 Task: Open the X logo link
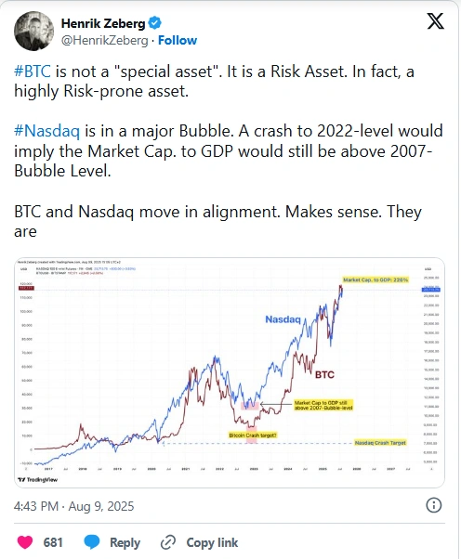pyautogui.click(x=435, y=21)
